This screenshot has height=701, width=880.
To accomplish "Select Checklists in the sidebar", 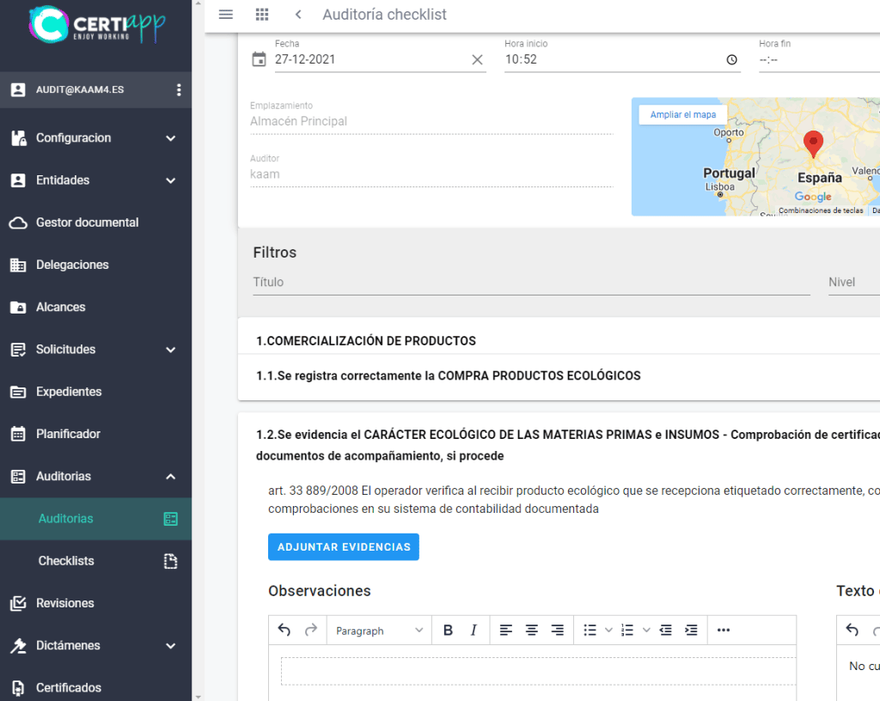I will (x=66, y=561).
